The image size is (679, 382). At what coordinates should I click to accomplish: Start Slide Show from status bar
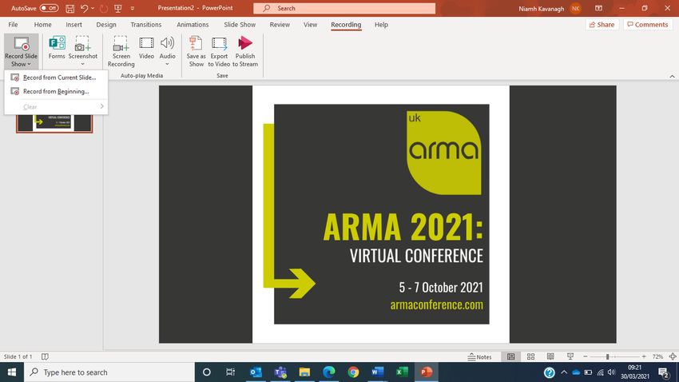(x=570, y=356)
